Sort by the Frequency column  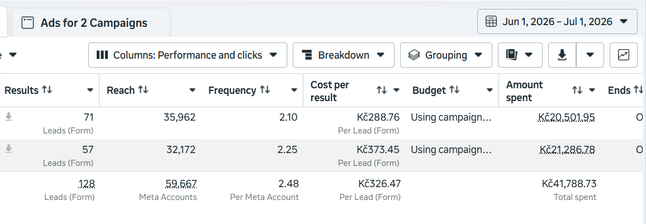pyautogui.click(x=264, y=90)
